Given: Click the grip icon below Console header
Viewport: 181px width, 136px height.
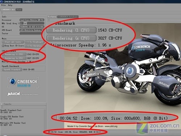Looking at the screenshot, I should [2, 107].
